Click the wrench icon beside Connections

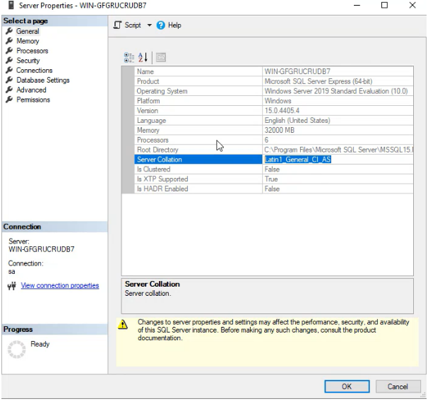(x=9, y=70)
